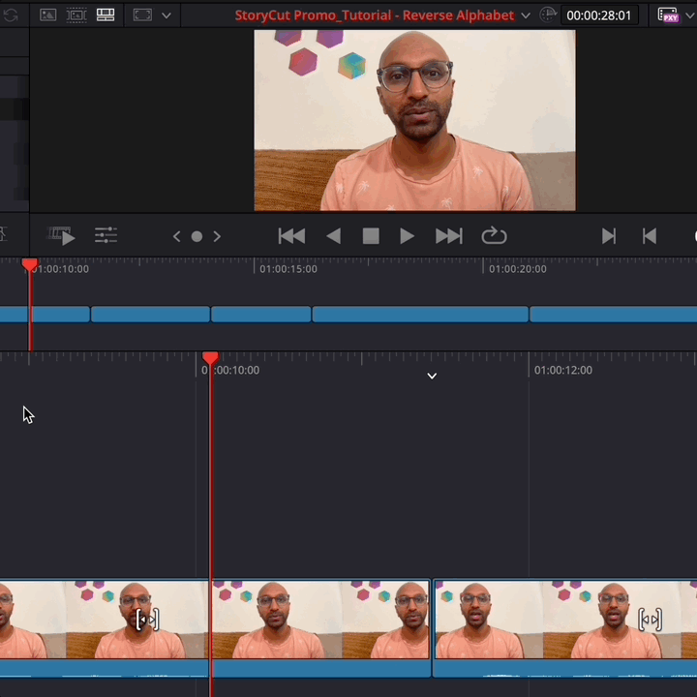The width and height of the screenshot is (697, 697).
Task: Click the source clip viewer mode icon
Action: 47,15
